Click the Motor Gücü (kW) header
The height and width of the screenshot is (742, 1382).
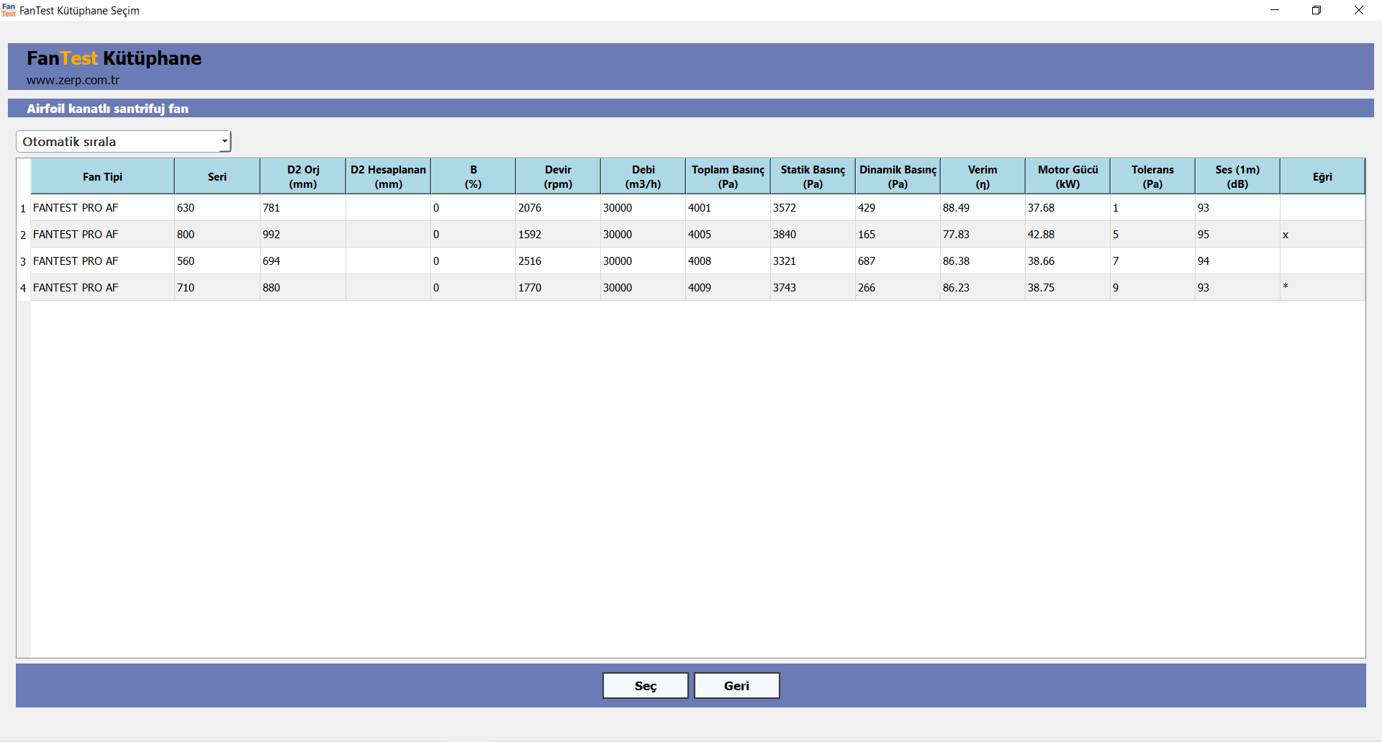pos(1067,177)
